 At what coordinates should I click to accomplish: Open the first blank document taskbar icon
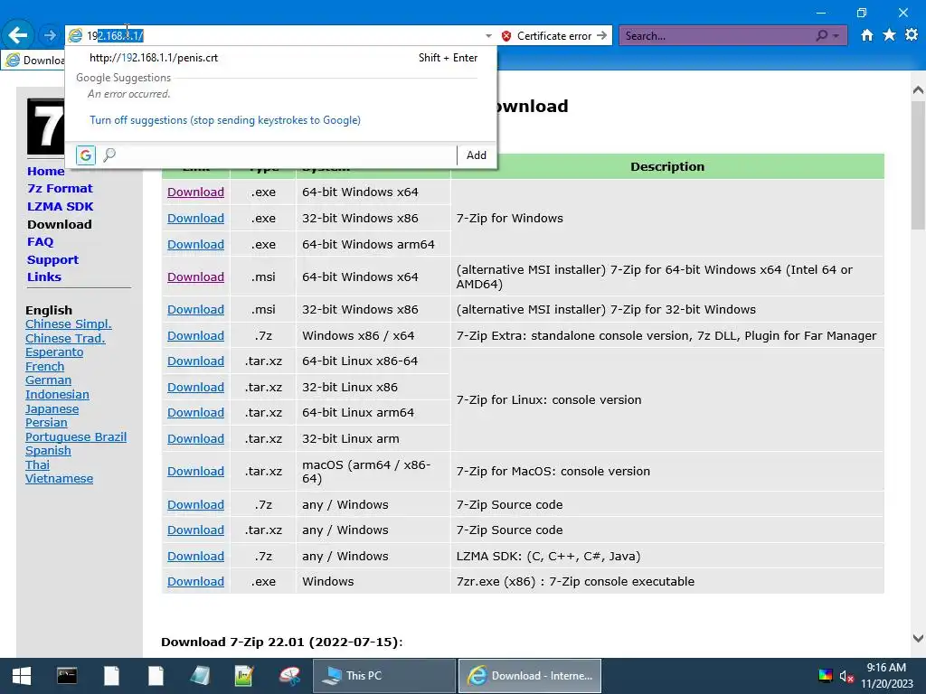click(111, 676)
